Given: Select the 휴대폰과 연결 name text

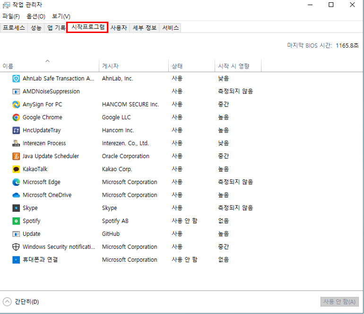Looking at the screenshot, I should pyautogui.click(x=40, y=260).
